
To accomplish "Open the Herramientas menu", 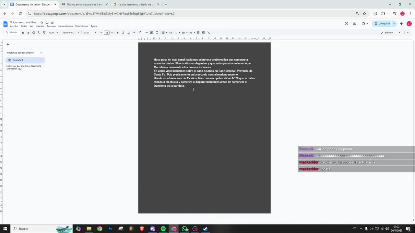I will tap(65, 26).
